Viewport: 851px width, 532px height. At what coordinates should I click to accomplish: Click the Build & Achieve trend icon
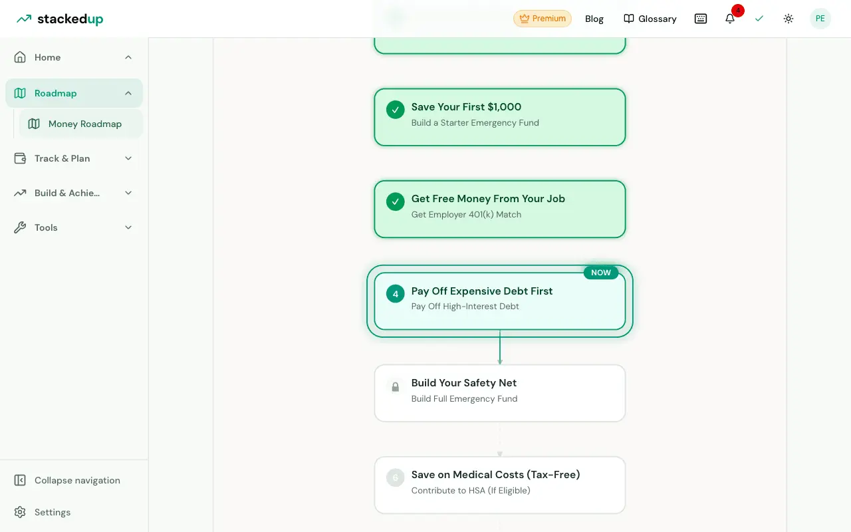click(x=20, y=193)
